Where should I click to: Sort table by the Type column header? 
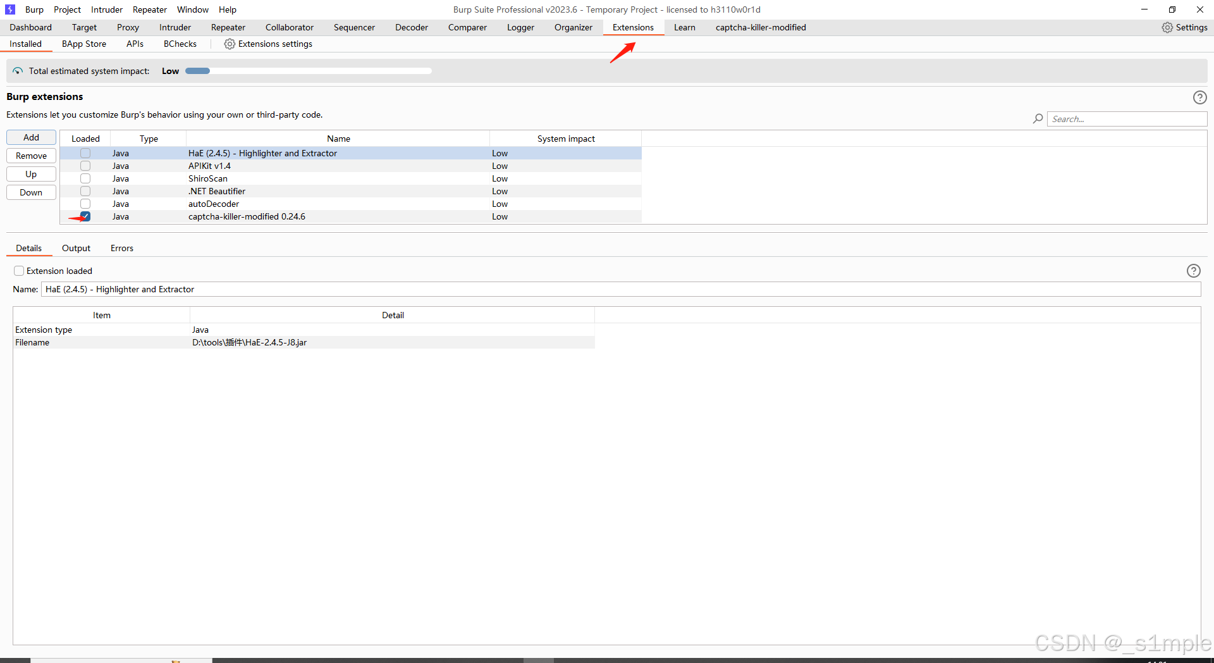(x=149, y=139)
